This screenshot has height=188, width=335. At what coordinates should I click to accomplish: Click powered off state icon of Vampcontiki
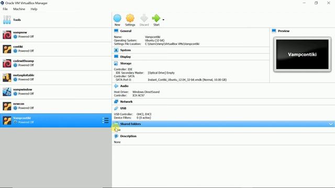(x=15, y=122)
